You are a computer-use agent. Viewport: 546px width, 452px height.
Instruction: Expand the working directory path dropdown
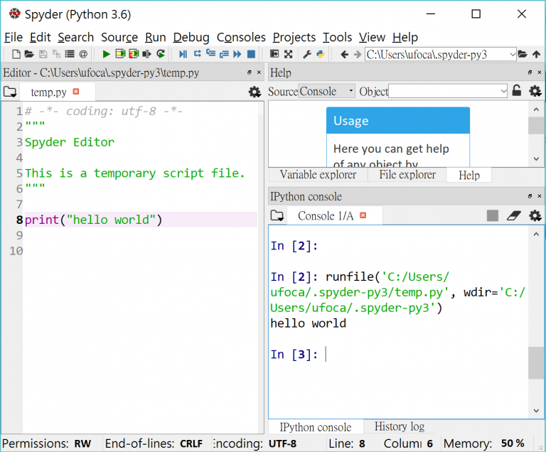point(512,54)
